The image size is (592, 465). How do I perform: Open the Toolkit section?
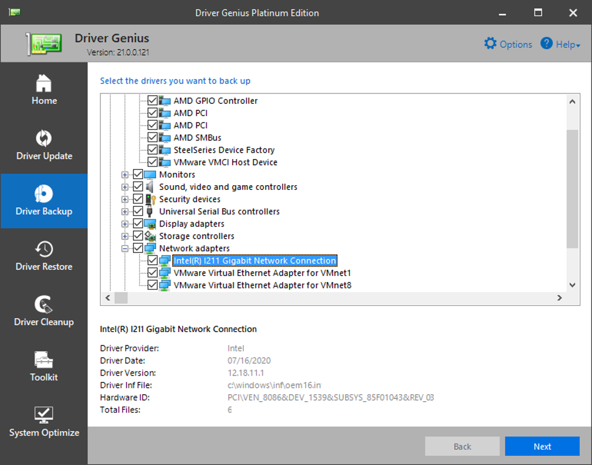point(44,360)
